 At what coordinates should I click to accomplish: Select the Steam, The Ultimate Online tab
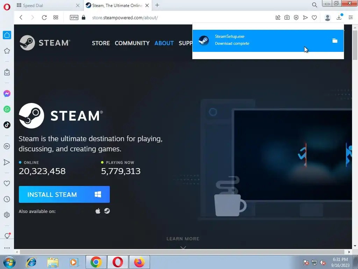[x=117, y=6]
